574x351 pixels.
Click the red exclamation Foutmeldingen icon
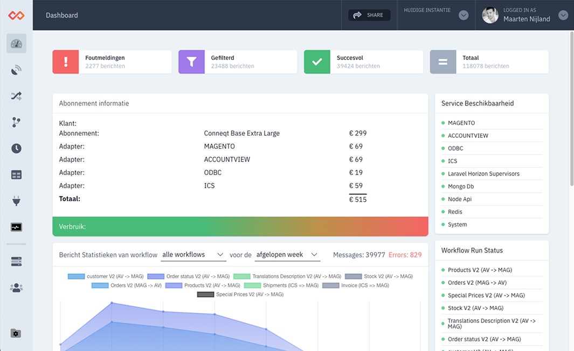coord(66,62)
